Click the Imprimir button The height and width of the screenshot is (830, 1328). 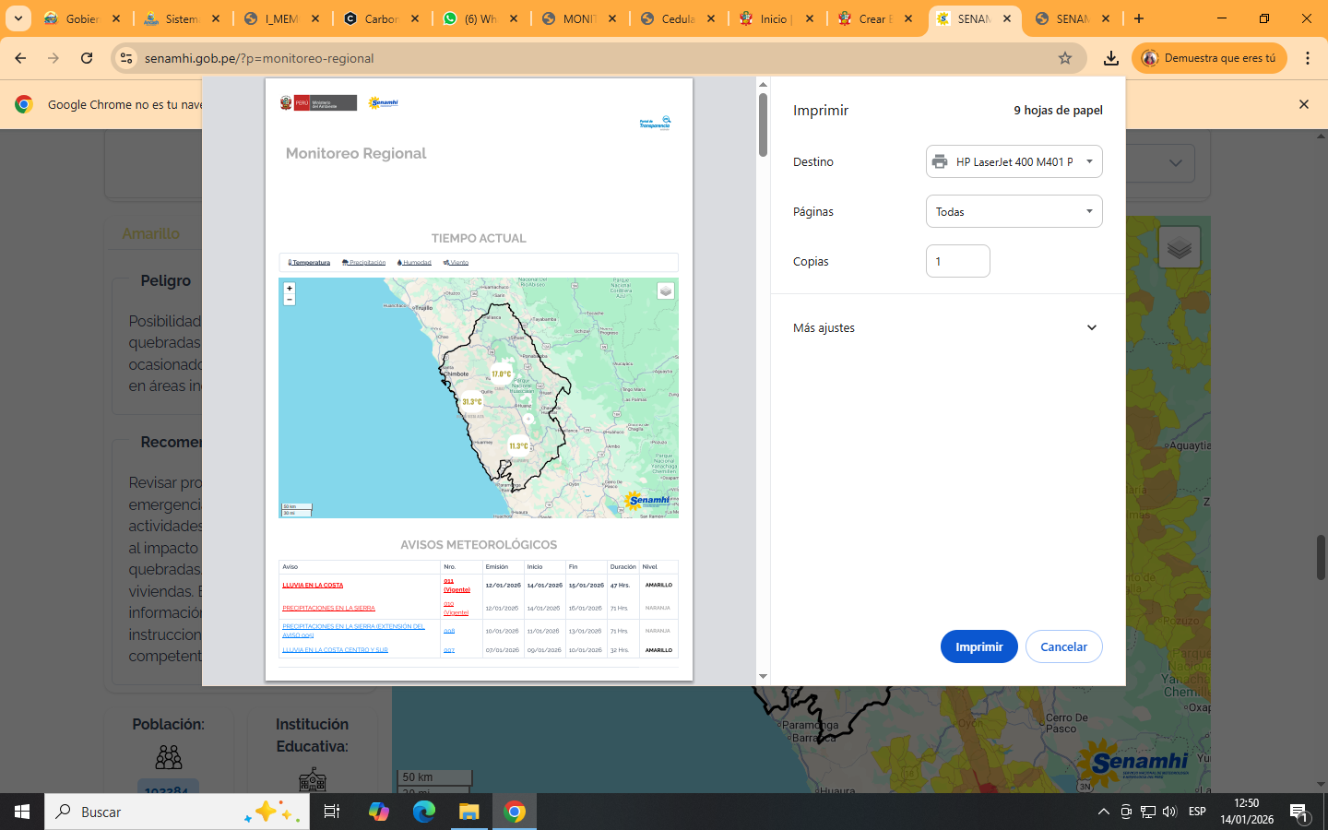[978, 646]
